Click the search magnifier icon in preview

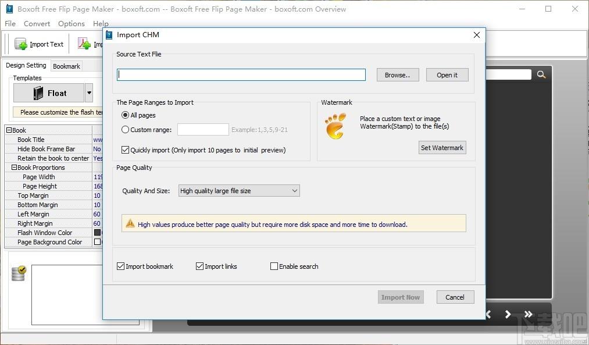tap(541, 74)
